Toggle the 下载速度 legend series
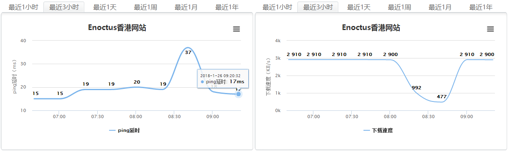 coord(378,130)
